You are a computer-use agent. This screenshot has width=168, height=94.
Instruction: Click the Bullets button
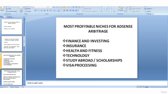coord(64,7)
